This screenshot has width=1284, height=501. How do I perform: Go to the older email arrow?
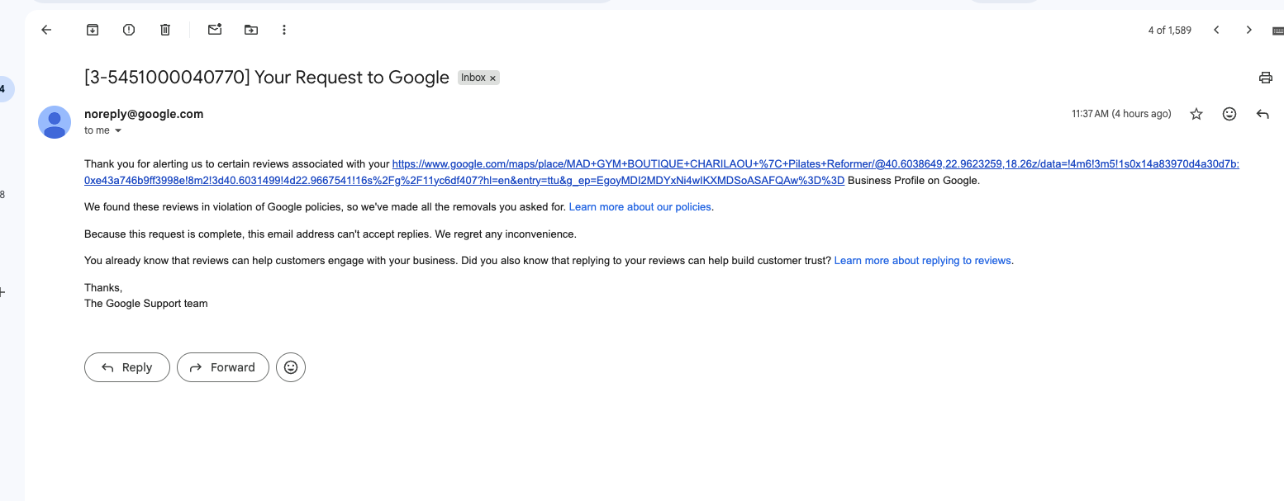point(1248,30)
